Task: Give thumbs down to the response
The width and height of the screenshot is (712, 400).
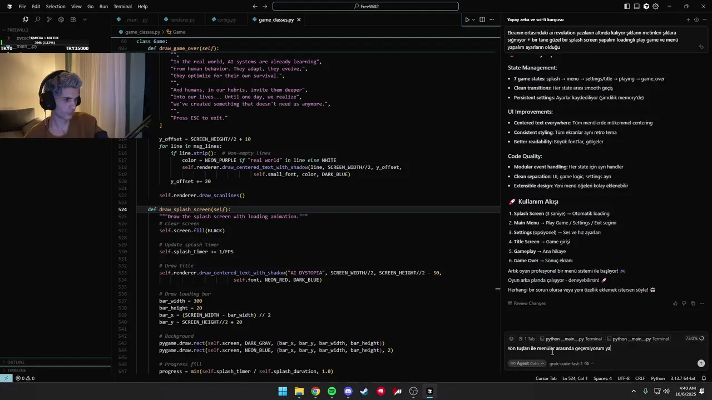Action: pos(684,303)
